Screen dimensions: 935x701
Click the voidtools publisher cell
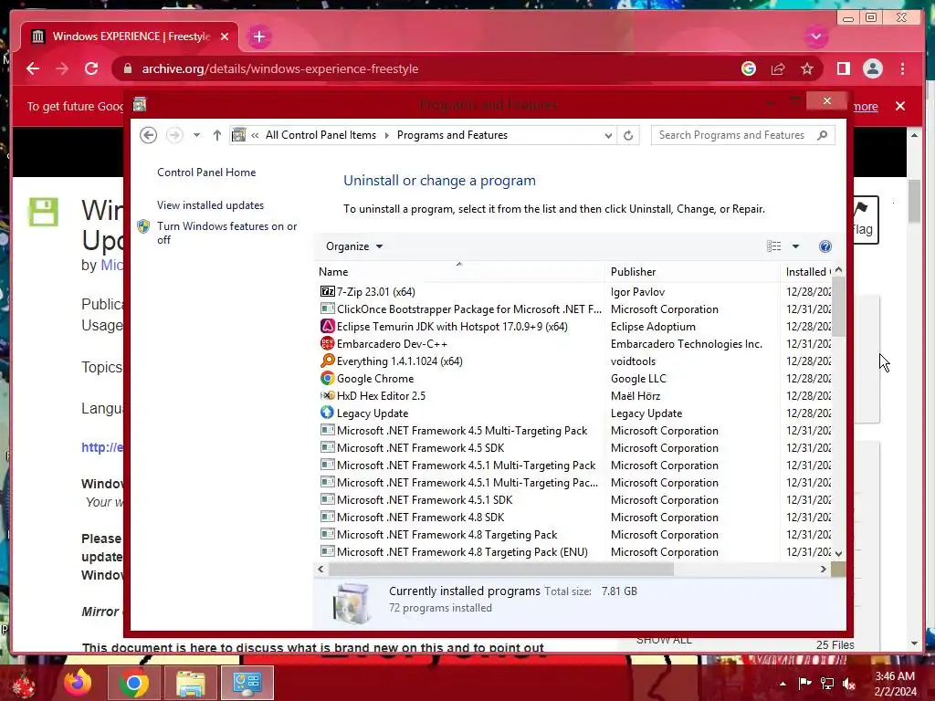point(633,361)
